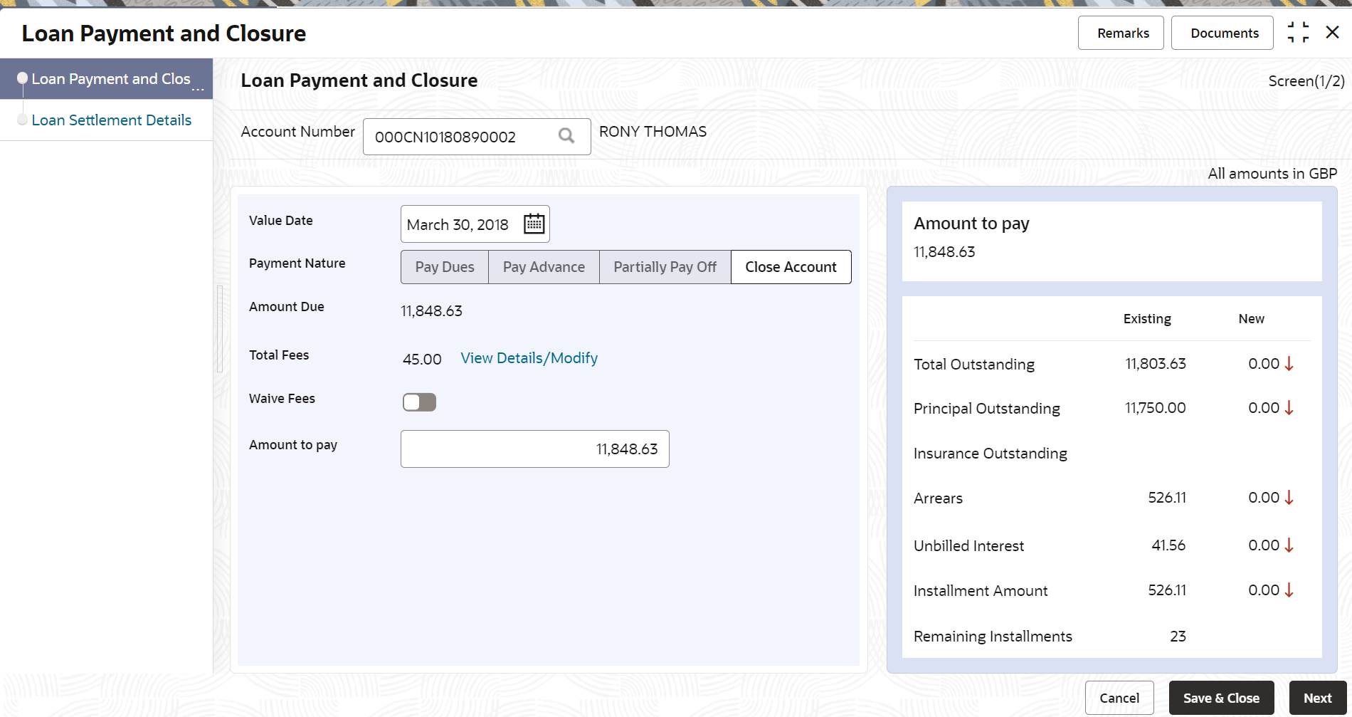
Task: Click existing Total Outstanding 11,803.63
Action: pyautogui.click(x=1156, y=364)
